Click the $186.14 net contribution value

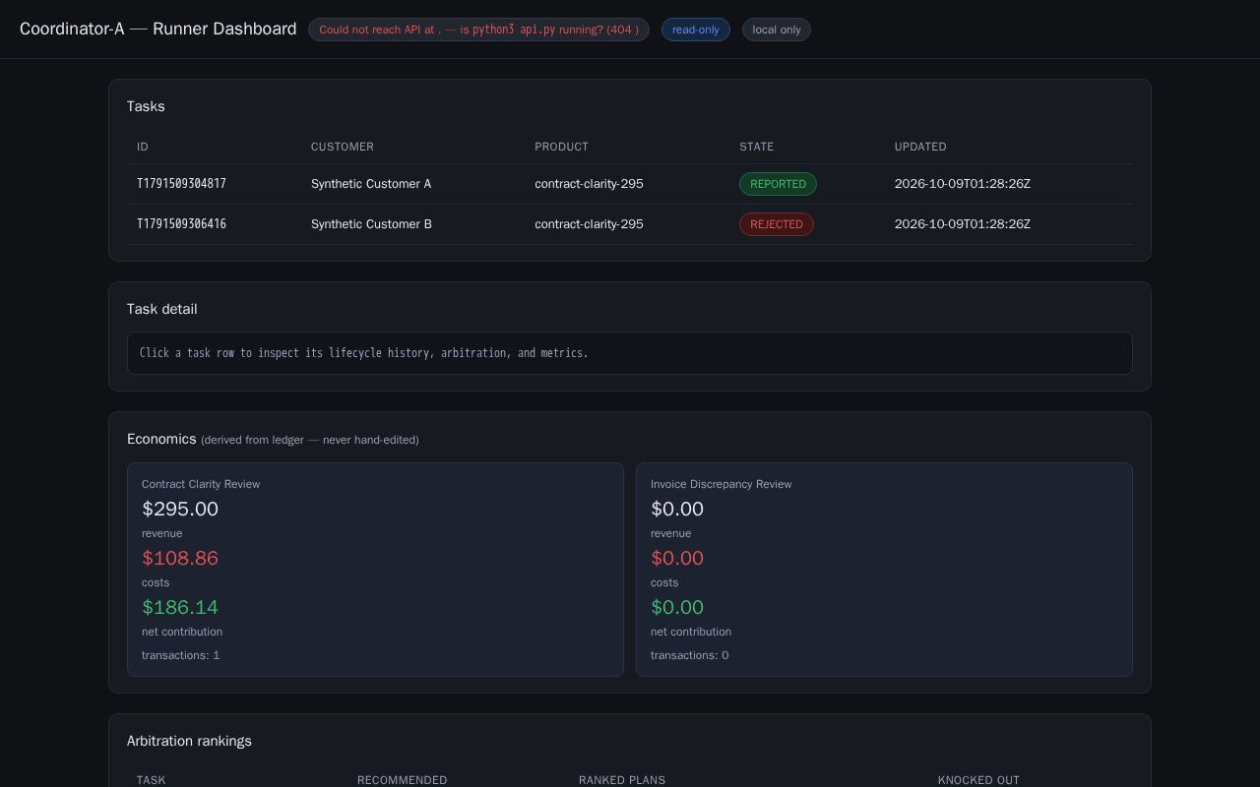click(x=180, y=607)
